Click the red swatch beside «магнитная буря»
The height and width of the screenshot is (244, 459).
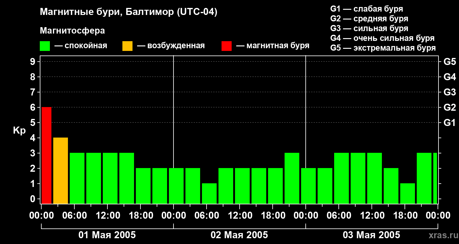227,46
